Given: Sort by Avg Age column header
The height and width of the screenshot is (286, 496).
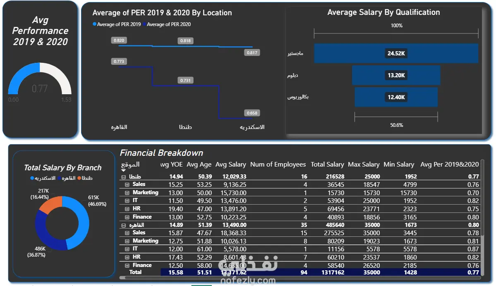Looking at the screenshot, I should (199, 164).
